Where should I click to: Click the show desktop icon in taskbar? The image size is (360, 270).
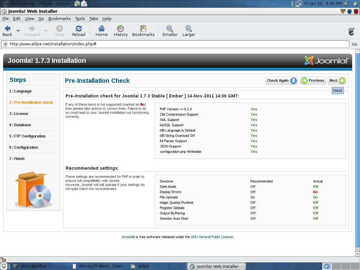(x=4, y=266)
